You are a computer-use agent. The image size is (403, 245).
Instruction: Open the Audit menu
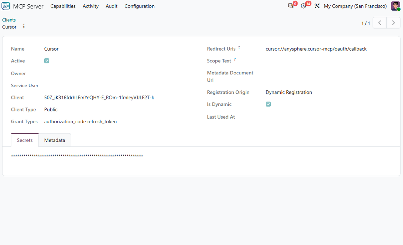click(112, 6)
